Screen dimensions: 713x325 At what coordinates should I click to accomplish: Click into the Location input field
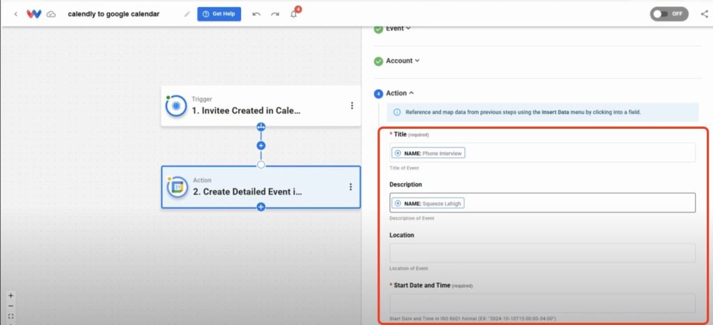(542, 253)
